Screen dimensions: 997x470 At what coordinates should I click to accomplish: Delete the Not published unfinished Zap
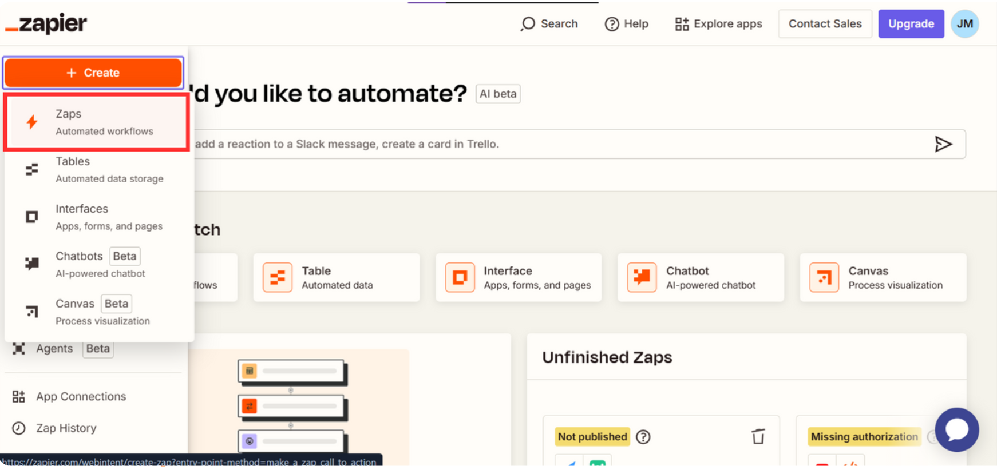758,437
